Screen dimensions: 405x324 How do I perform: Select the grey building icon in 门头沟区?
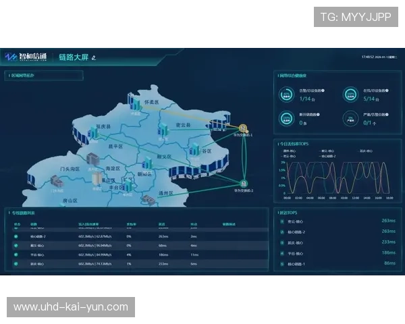click(57, 181)
